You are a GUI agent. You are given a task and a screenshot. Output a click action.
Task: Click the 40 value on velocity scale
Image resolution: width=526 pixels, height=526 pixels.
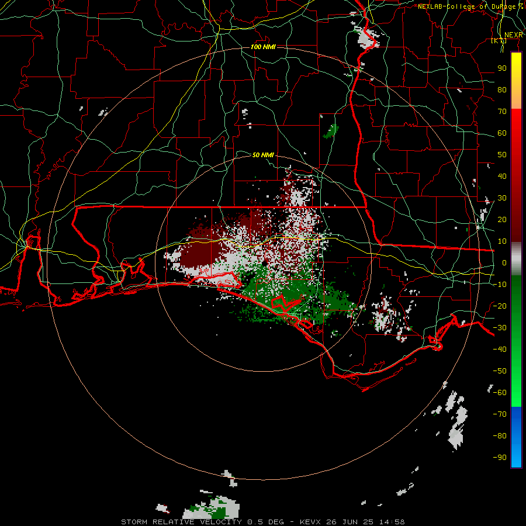502,176
